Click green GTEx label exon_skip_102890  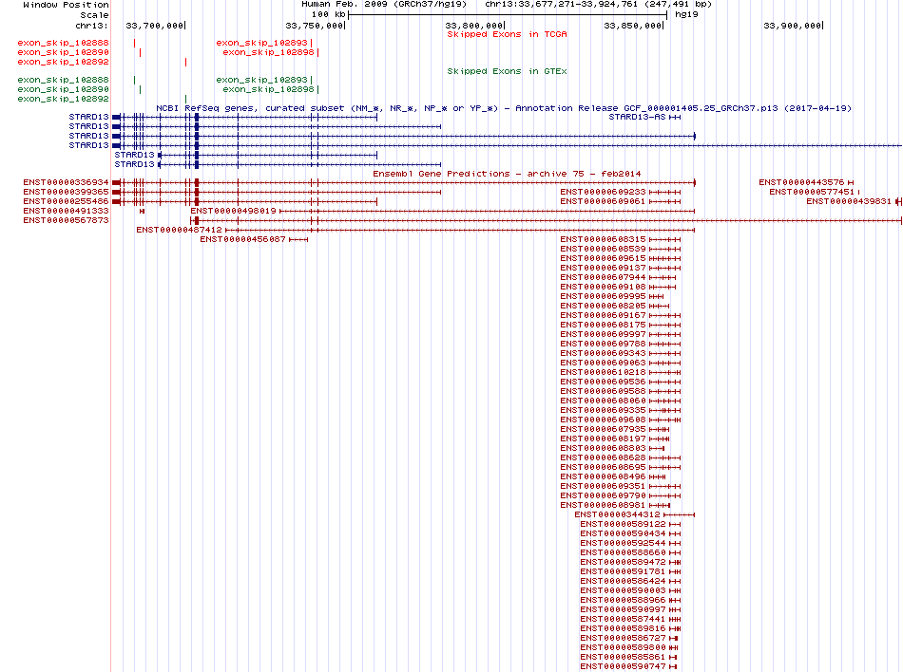coord(63,89)
